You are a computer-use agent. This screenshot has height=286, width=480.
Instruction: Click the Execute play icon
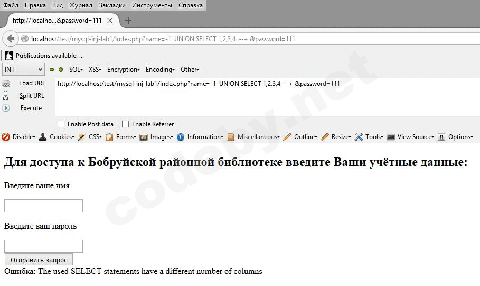click(6, 108)
